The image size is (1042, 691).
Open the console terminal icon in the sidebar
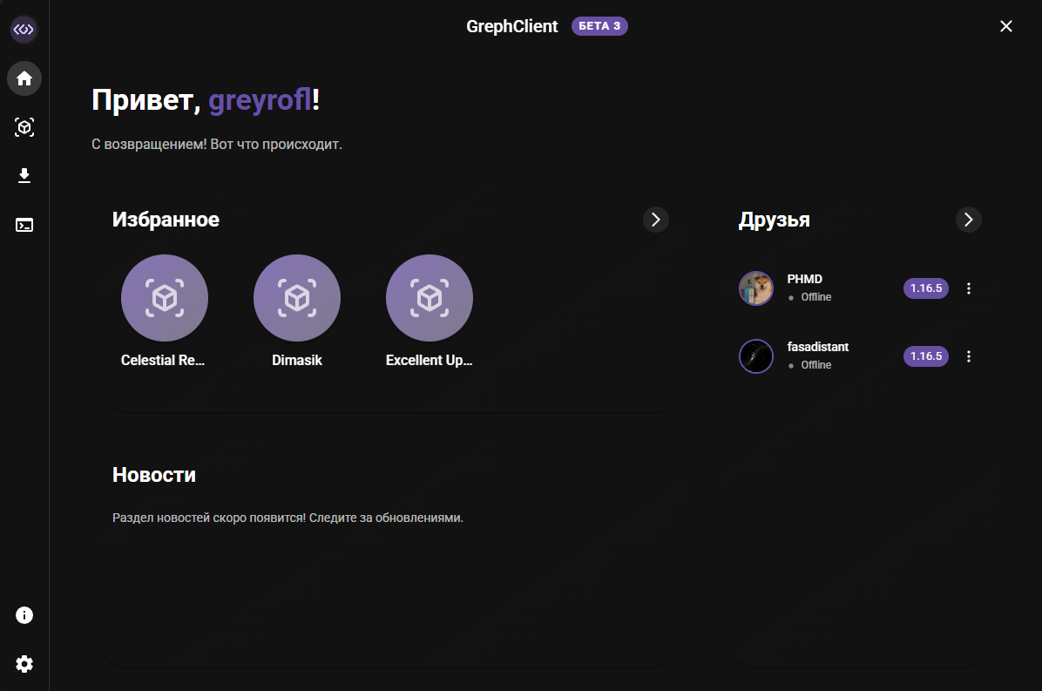click(x=24, y=225)
